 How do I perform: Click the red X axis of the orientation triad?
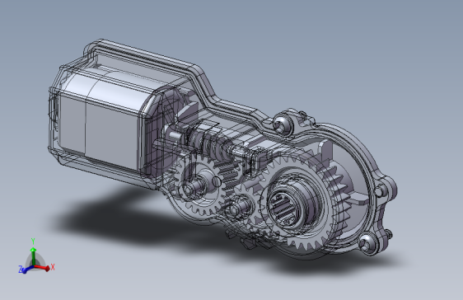(x=44, y=268)
